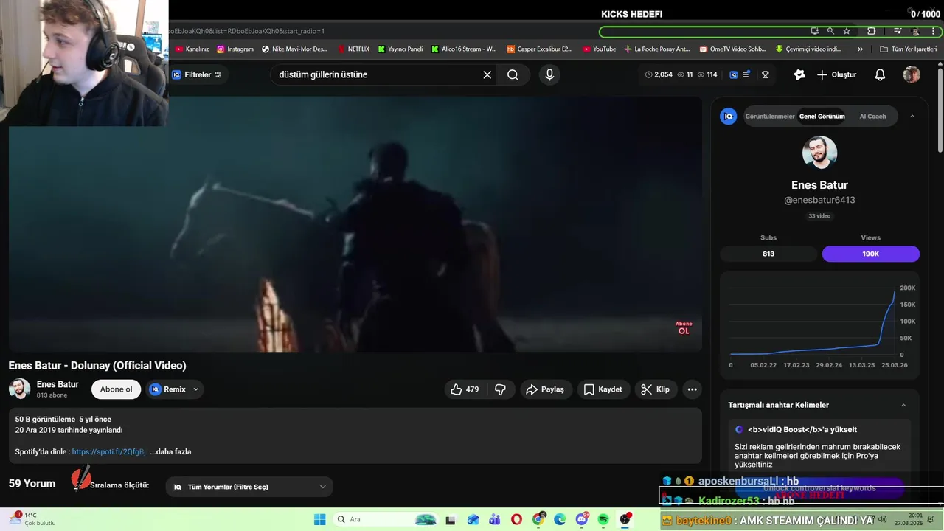The width and height of the screenshot is (944, 531).
Task: Open the OmeTV Video Sohb... bookmark
Action: (x=733, y=49)
